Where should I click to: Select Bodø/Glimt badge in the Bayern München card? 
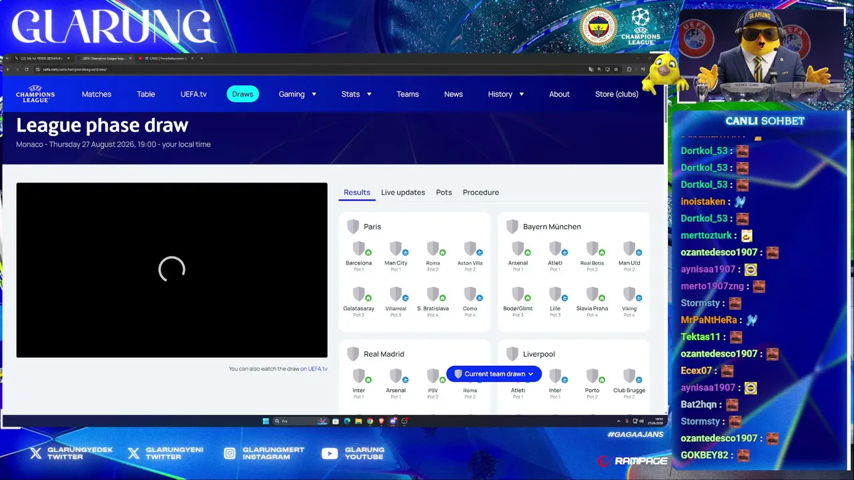518,294
